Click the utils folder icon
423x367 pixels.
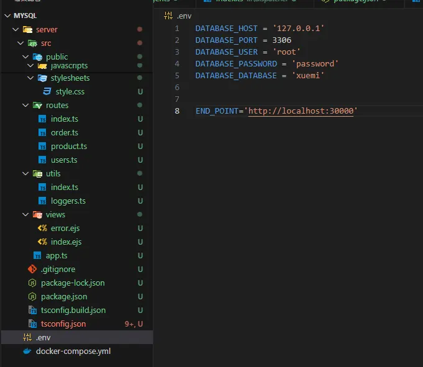click(37, 174)
